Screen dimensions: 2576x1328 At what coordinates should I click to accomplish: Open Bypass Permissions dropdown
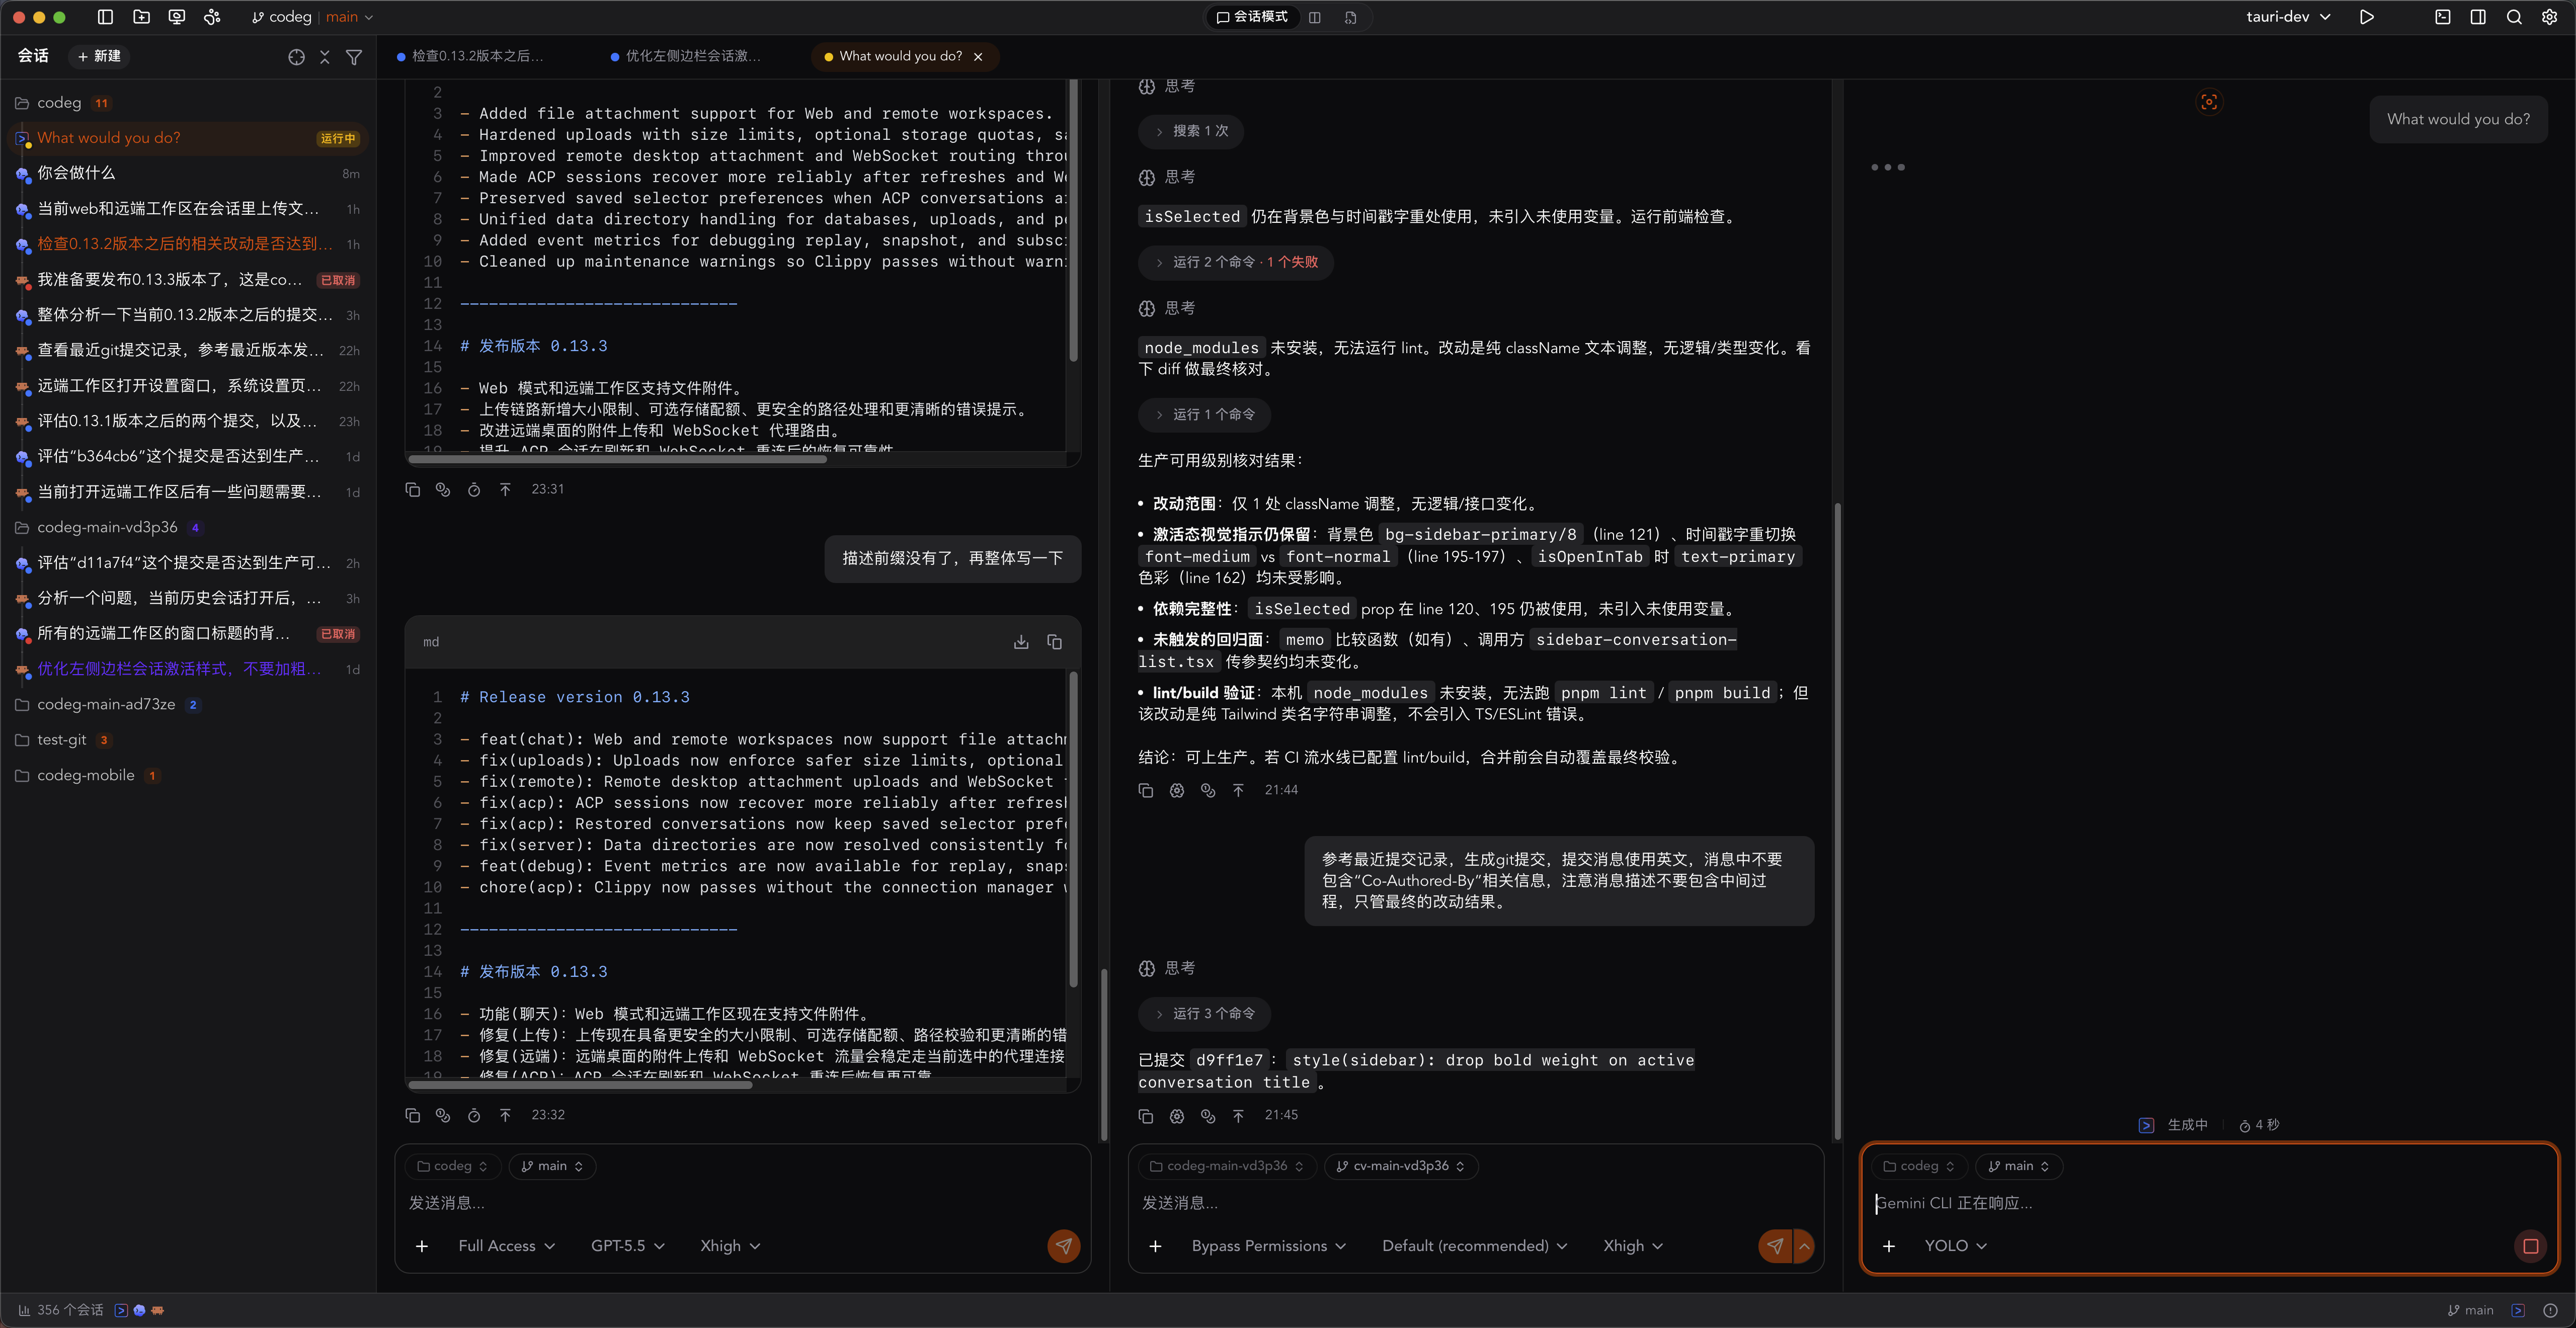pyautogui.click(x=1268, y=1246)
